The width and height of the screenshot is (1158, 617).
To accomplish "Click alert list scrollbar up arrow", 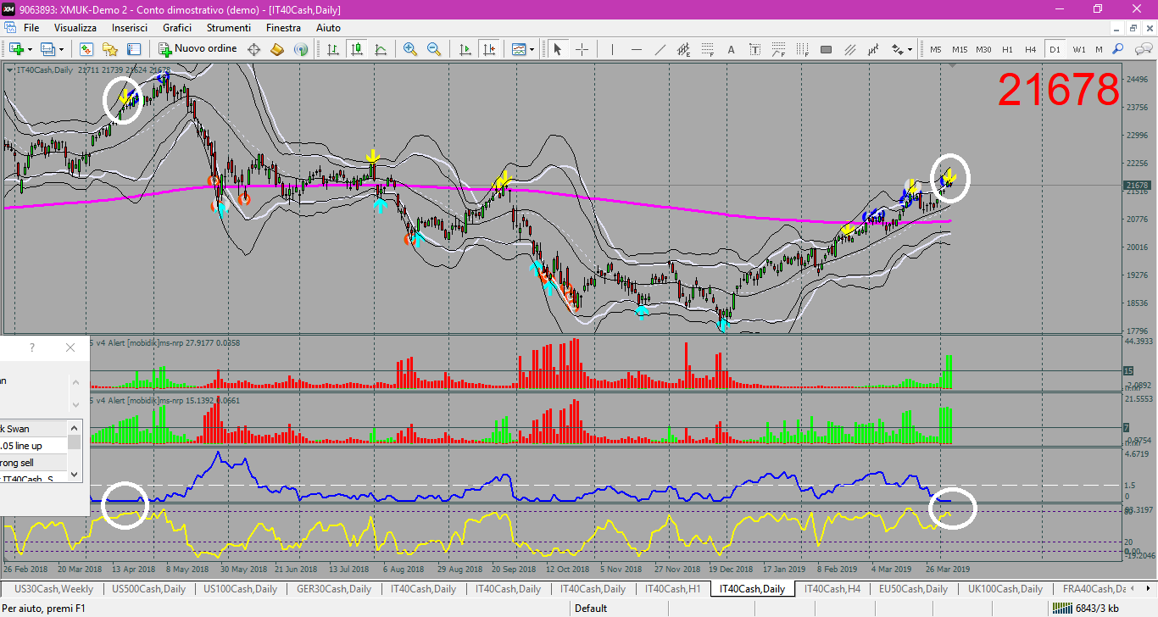I will point(75,428).
